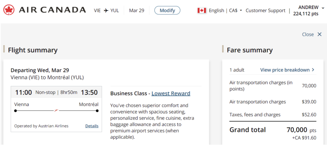Viewport: 327px width, 148px height.
Task: Open flight Details link
Action: tap(92, 126)
